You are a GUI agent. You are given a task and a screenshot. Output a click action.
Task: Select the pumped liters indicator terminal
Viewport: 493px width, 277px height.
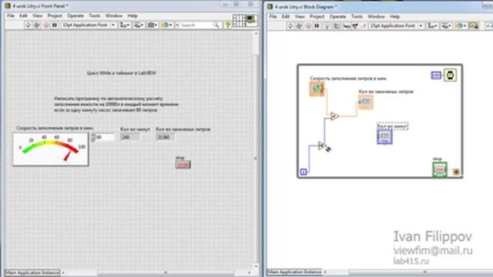[x=366, y=102]
